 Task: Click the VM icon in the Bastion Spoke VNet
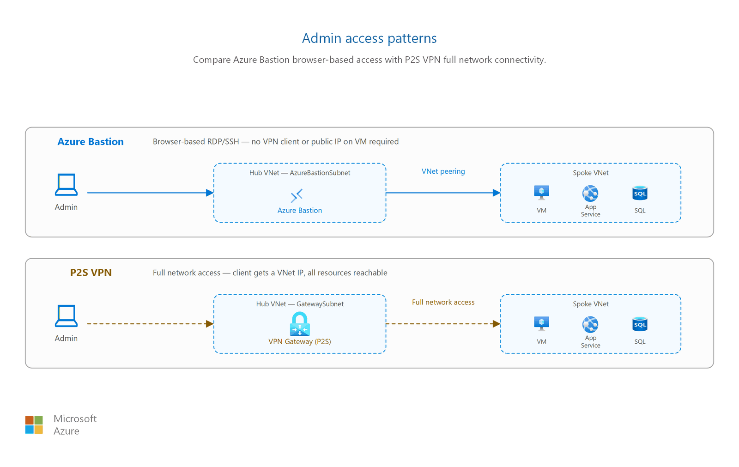[x=541, y=193]
